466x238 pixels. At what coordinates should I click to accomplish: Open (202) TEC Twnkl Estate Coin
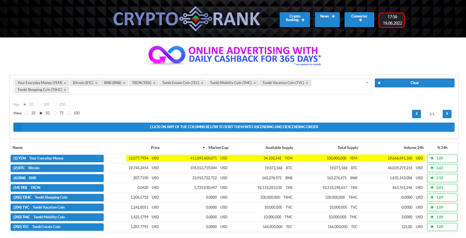click(57, 227)
